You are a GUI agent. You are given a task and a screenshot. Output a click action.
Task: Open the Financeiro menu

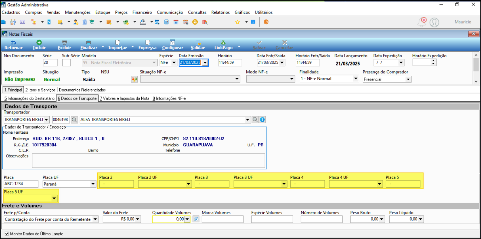(x=142, y=12)
